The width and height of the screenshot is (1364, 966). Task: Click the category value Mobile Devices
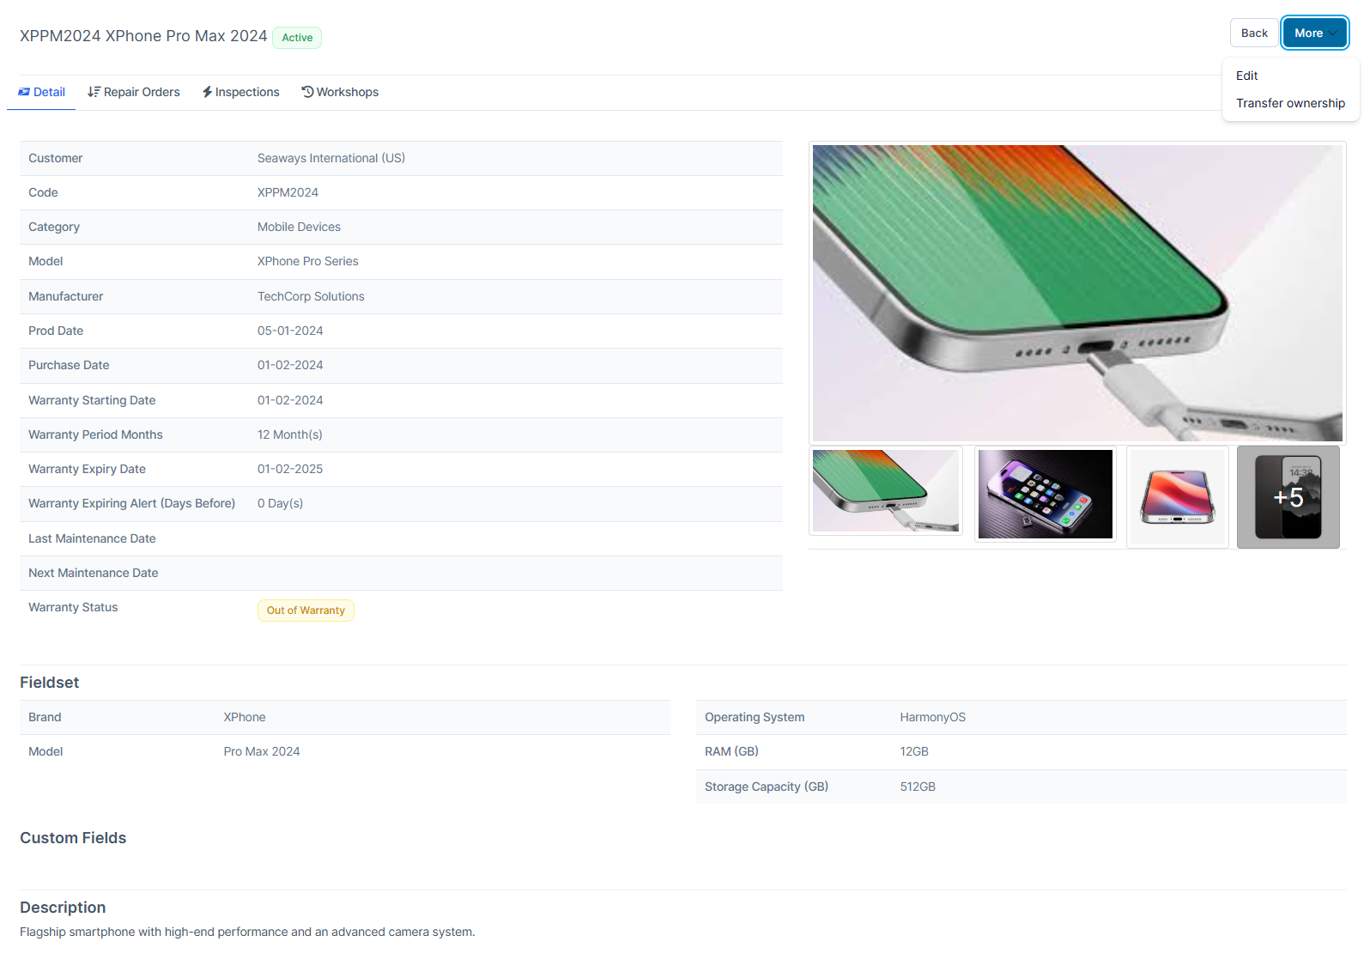(299, 227)
